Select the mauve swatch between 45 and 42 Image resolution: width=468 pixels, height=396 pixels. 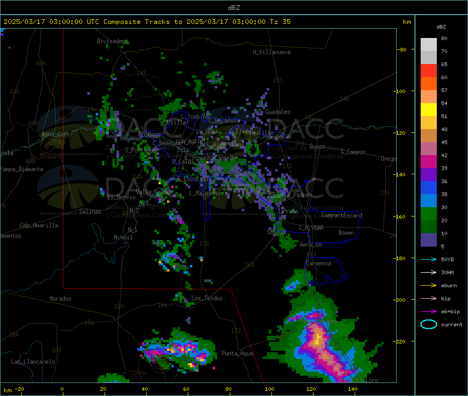click(x=428, y=149)
